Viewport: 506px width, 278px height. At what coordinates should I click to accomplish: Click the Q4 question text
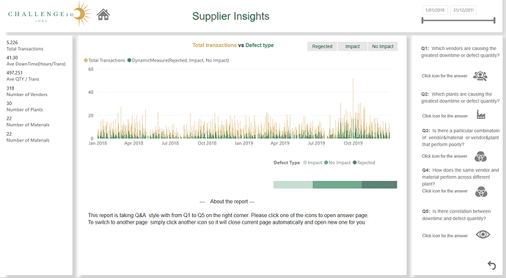[461, 177]
